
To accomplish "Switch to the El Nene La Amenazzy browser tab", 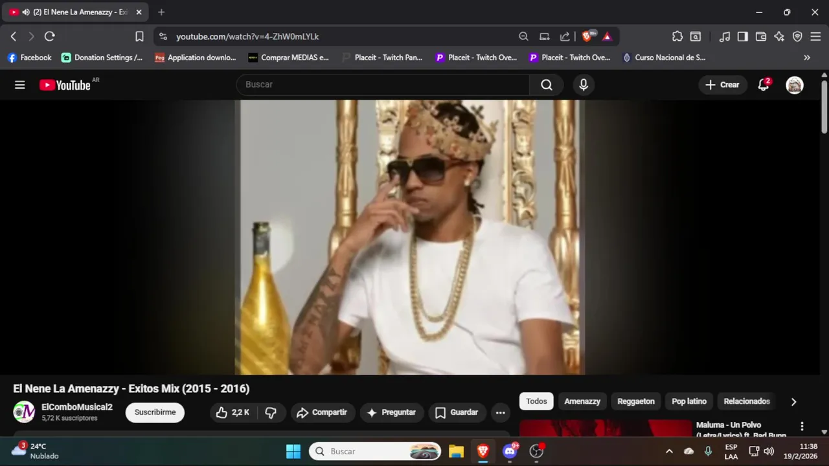I will (74, 12).
